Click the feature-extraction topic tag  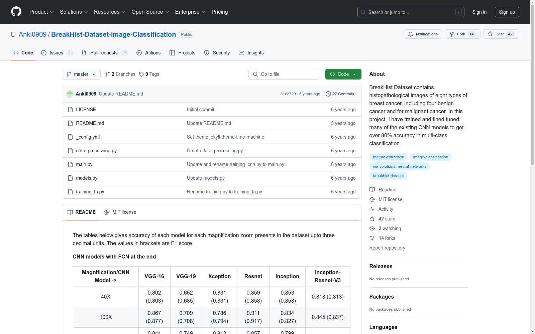point(389,157)
